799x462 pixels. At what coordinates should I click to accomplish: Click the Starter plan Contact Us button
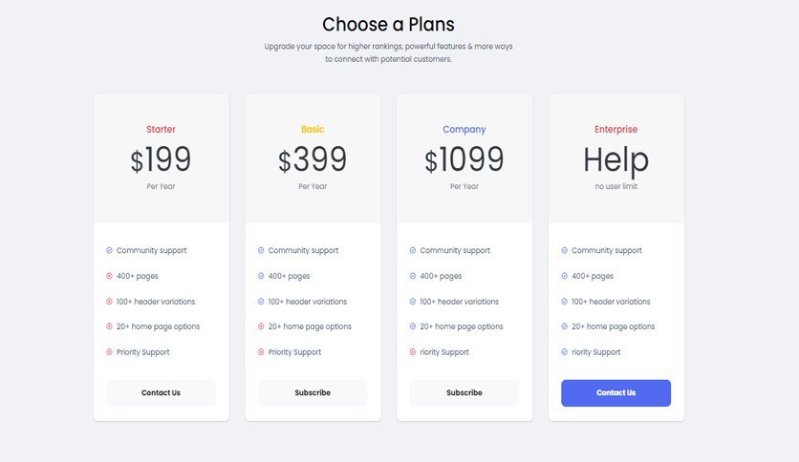pyautogui.click(x=161, y=393)
